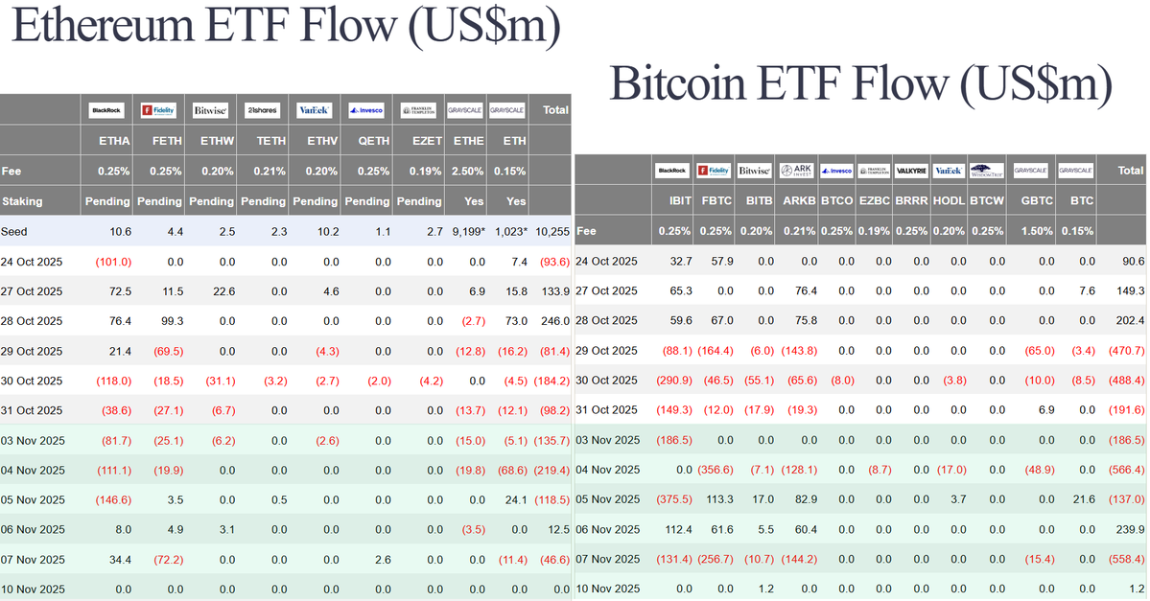Click the Bitcoin ETF Flow title

tap(860, 84)
